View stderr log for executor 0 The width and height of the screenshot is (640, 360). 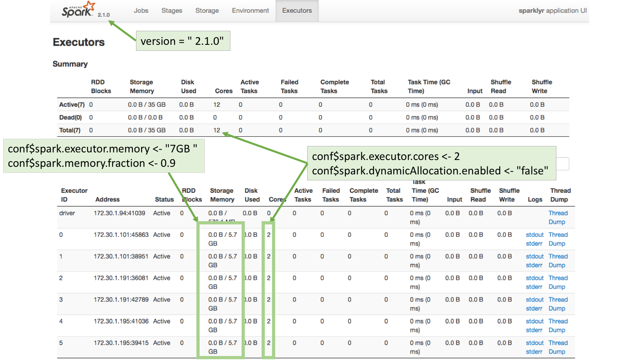click(534, 244)
